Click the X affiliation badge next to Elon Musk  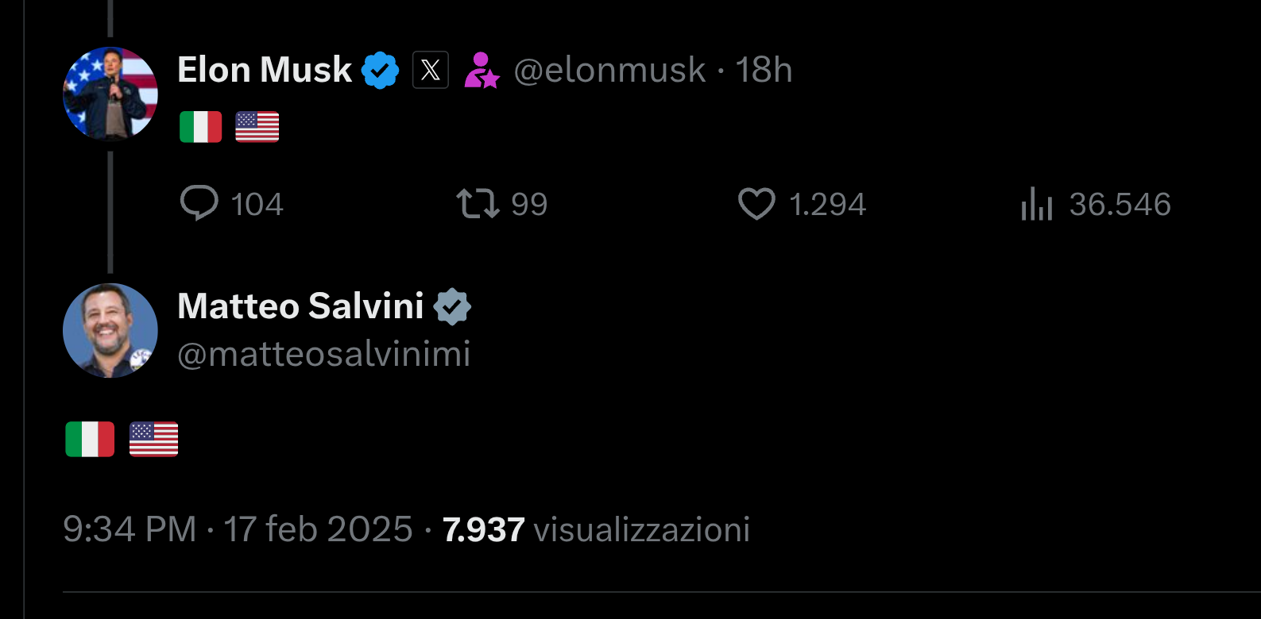pyautogui.click(x=430, y=70)
